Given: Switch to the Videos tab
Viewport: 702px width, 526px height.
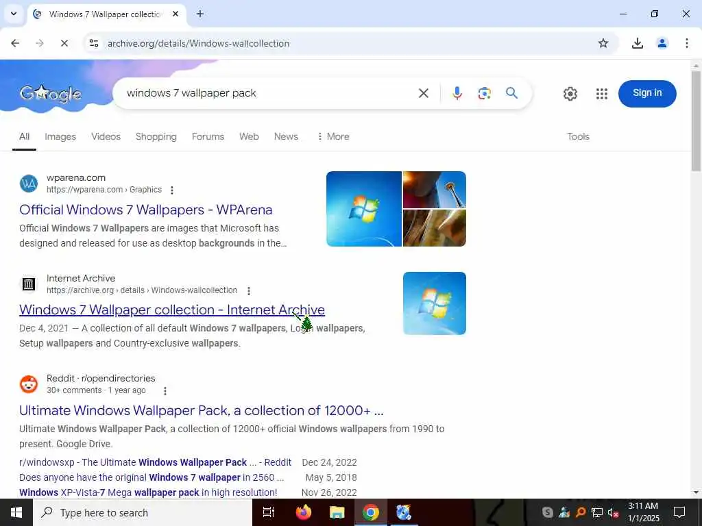Looking at the screenshot, I should point(106,136).
